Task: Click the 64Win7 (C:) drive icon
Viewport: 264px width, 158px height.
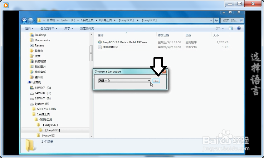Action: point(31,88)
